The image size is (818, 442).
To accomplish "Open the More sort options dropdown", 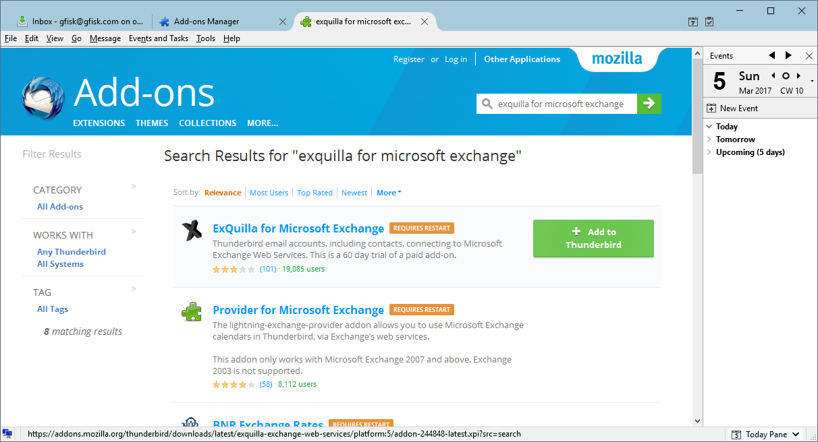I will pos(389,193).
